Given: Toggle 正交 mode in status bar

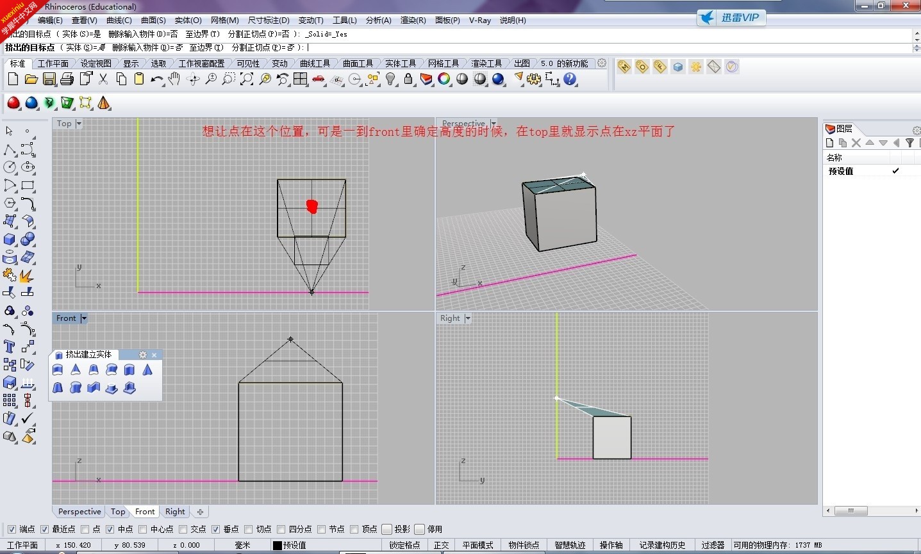Looking at the screenshot, I should tap(442, 545).
